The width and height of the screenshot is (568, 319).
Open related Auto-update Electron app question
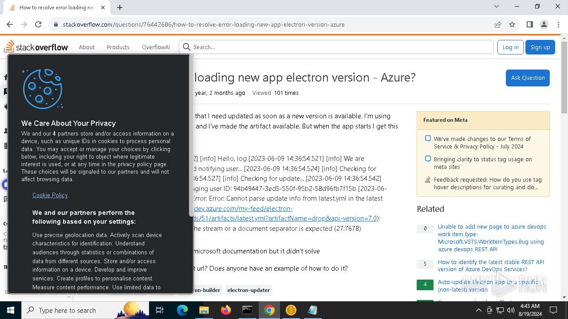[x=488, y=285]
